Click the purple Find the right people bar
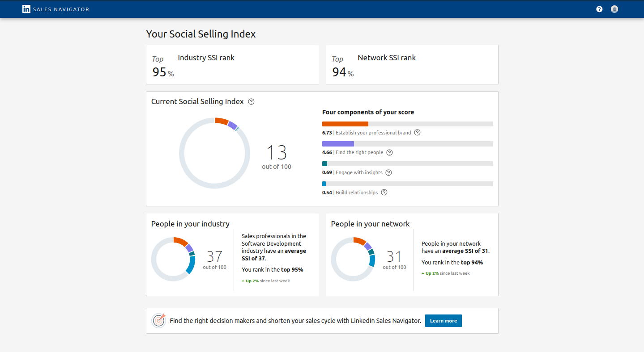 pyautogui.click(x=338, y=144)
